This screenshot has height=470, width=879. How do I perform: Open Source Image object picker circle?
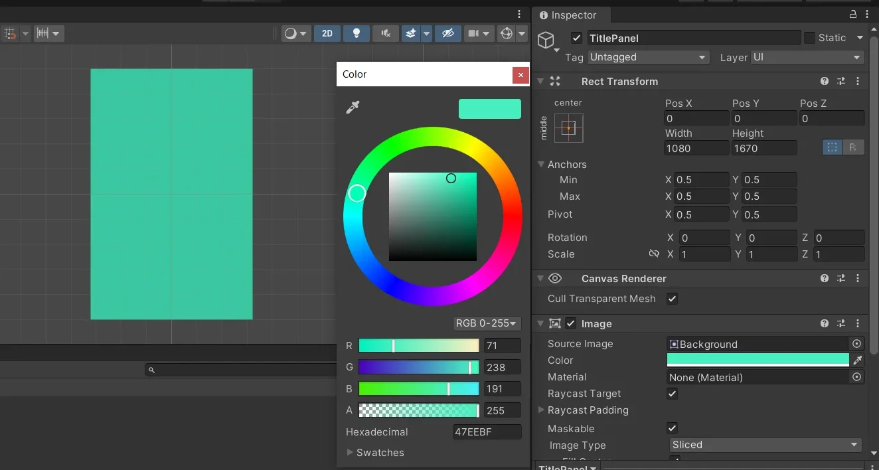(857, 344)
